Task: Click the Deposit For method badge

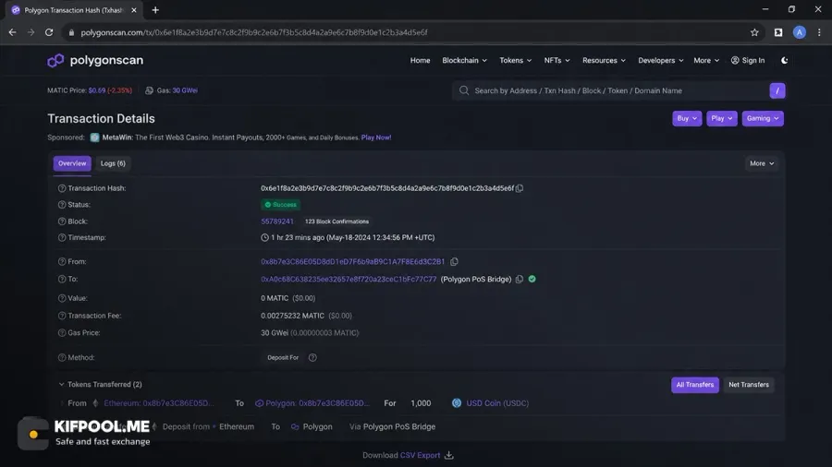Action: point(283,357)
